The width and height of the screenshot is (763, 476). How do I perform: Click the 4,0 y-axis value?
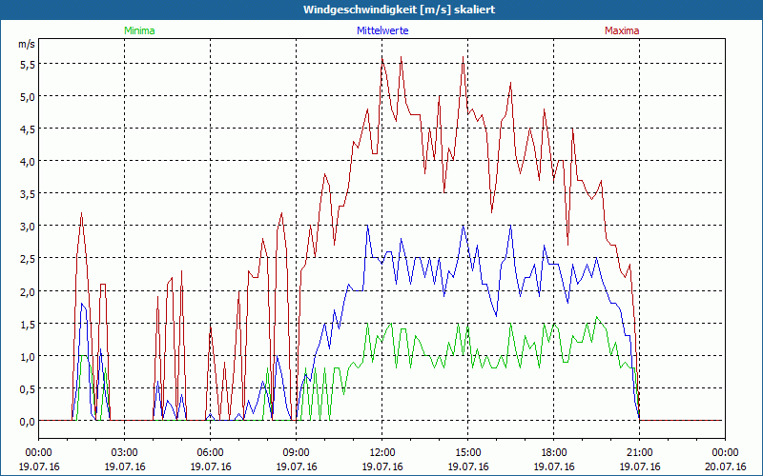[x=28, y=162]
